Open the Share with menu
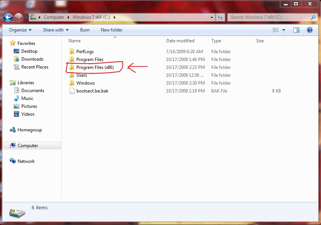 [55, 30]
